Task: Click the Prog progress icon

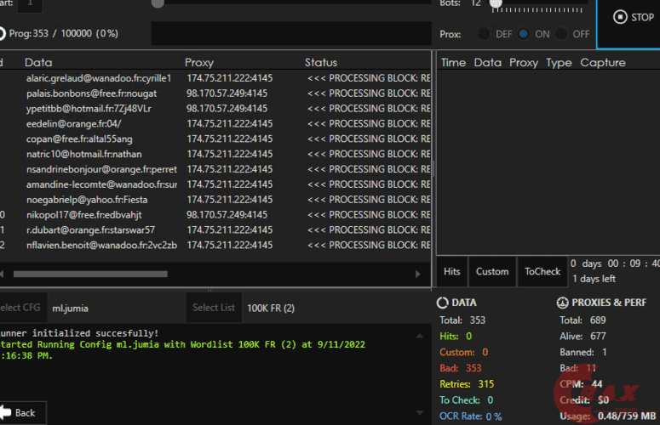Action: [x=2, y=34]
